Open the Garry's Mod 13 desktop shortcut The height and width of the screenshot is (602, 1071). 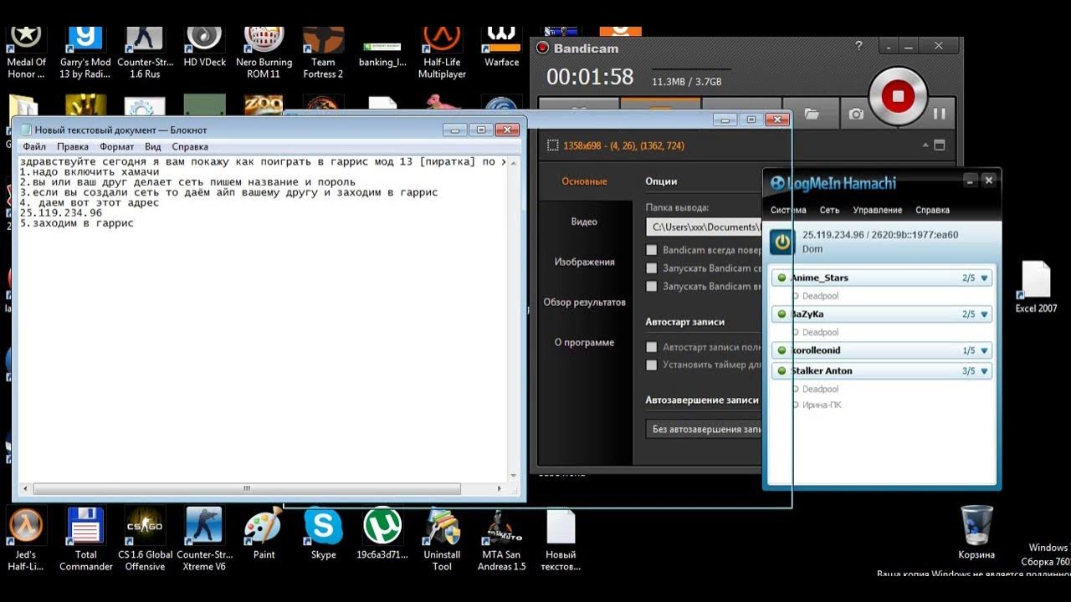(x=85, y=52)
